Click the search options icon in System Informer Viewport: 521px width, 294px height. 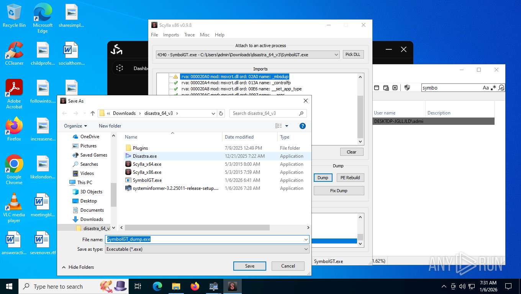tap(501, 88)
